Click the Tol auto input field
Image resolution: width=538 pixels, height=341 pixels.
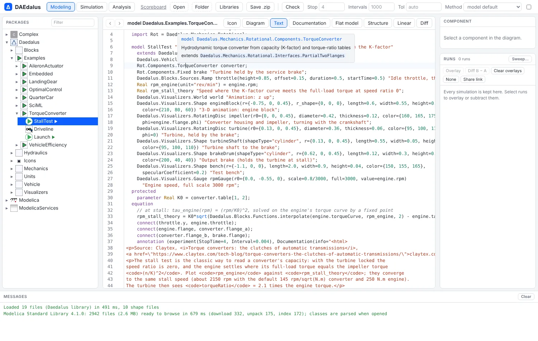coord(424,7)
